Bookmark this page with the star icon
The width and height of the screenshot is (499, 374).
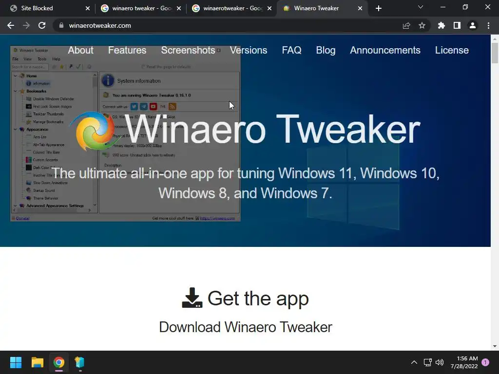pyautogui.click(x=422, y=25)
